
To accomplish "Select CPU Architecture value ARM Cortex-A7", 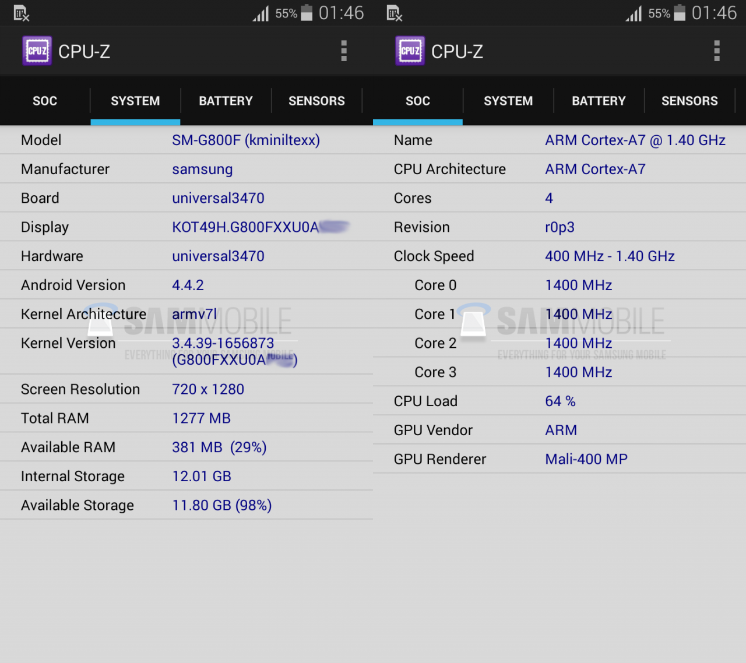I will tap(595, 170).
